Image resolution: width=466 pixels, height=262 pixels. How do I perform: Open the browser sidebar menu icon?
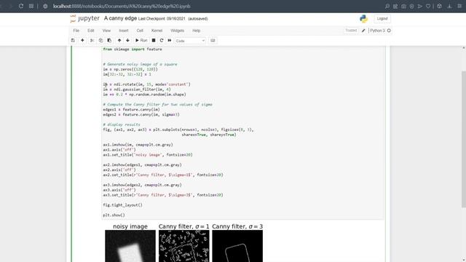tap(459, 6)
